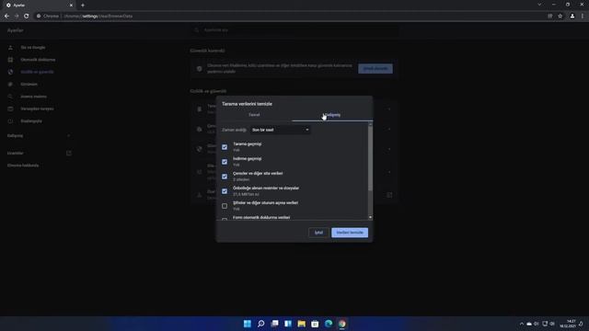Click Chrome back navigation arrow
This screenshot has height=331, width=589.
(x=6, y=17)
